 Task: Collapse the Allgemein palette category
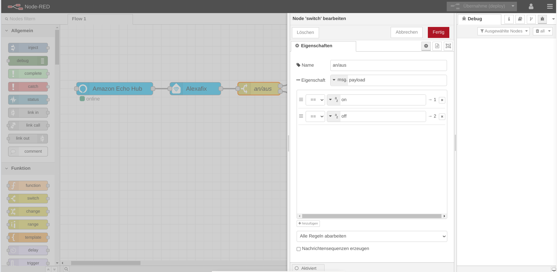tap(28, 31)
